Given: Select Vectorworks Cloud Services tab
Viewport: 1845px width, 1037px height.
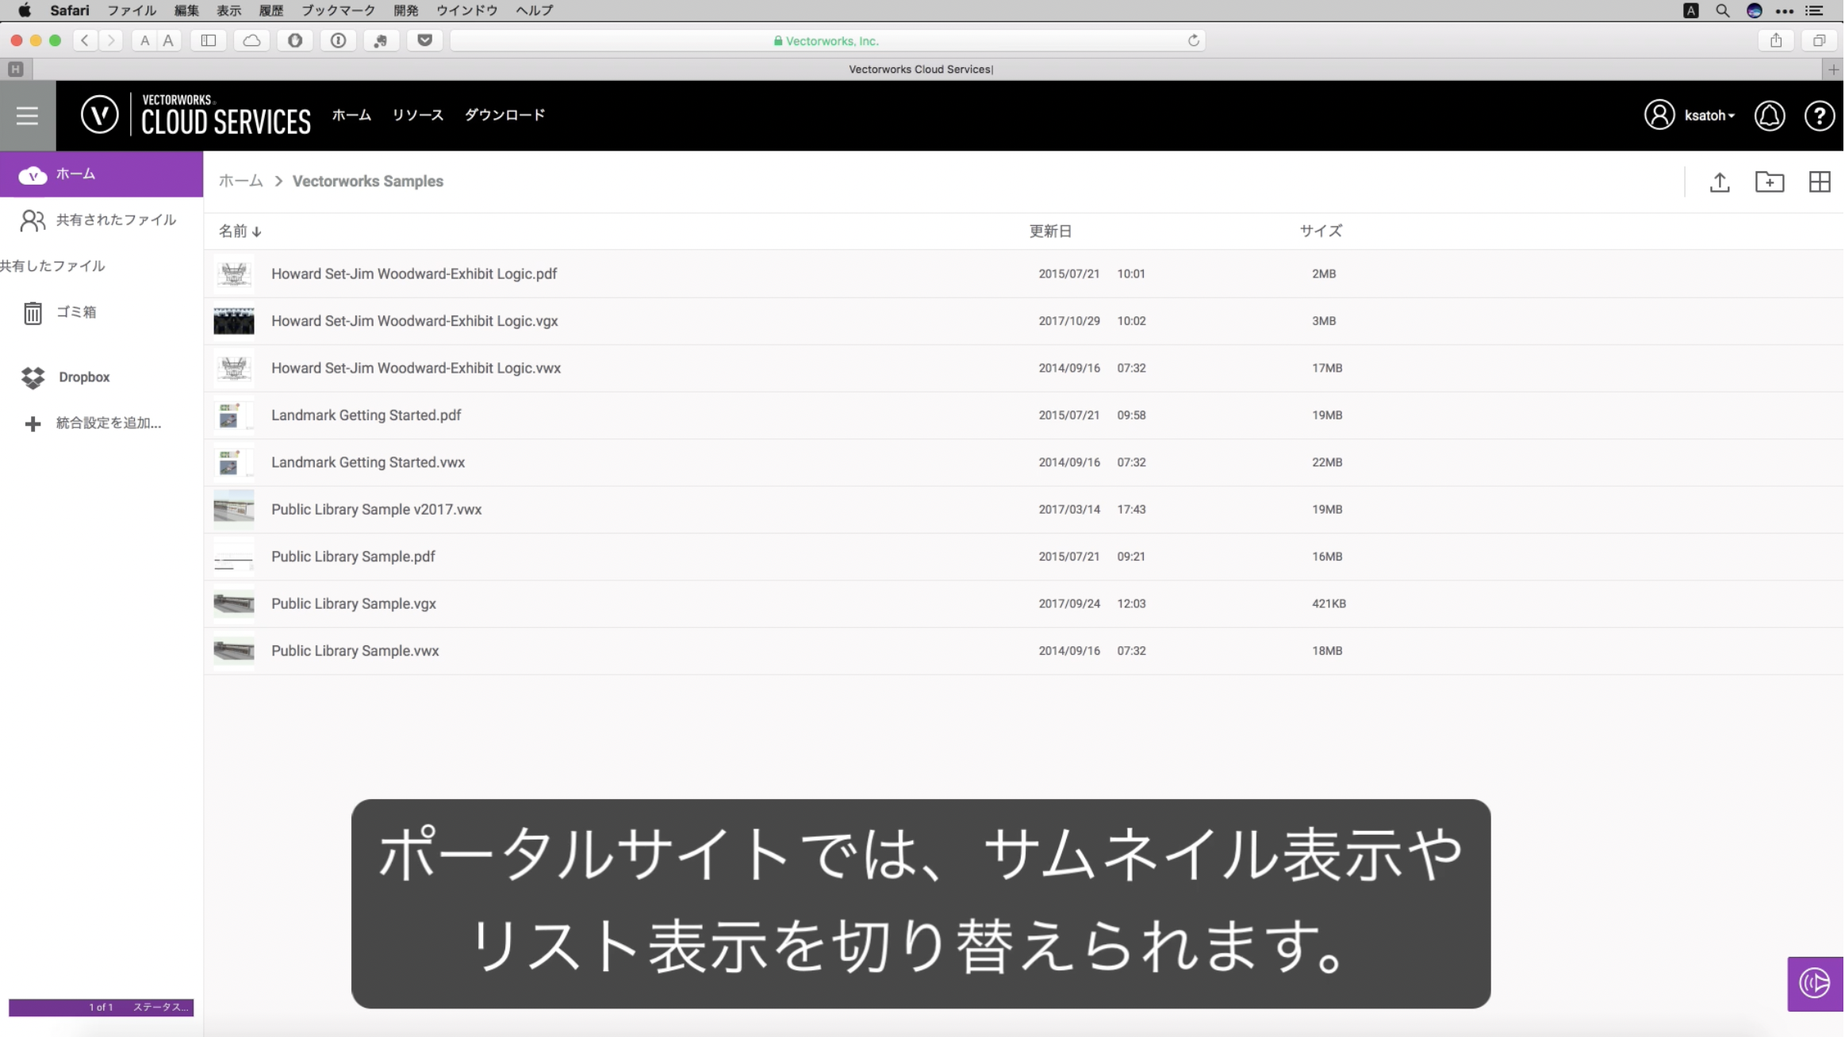Looking at the screenshot, I should [x=920, y=70].
